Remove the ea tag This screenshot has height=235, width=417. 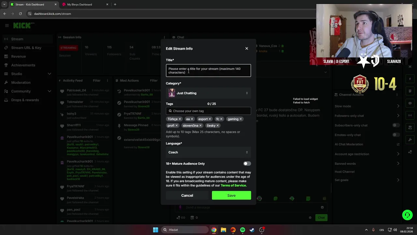point(192,119)
